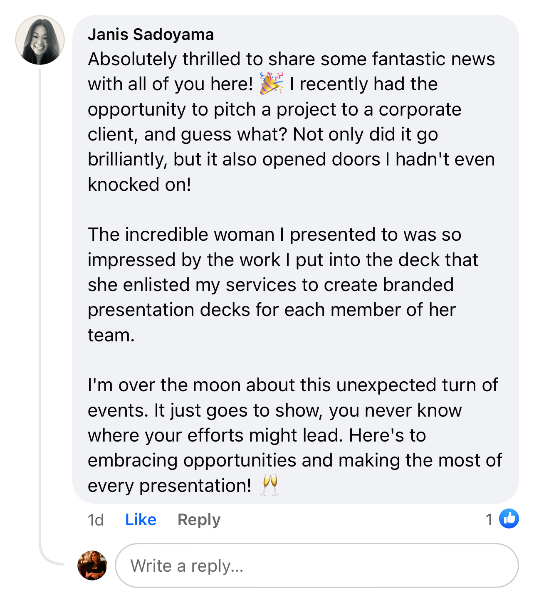Like Janis Sadoyama's comment
This screenshot has width=534, height=590.
(141, 520)
